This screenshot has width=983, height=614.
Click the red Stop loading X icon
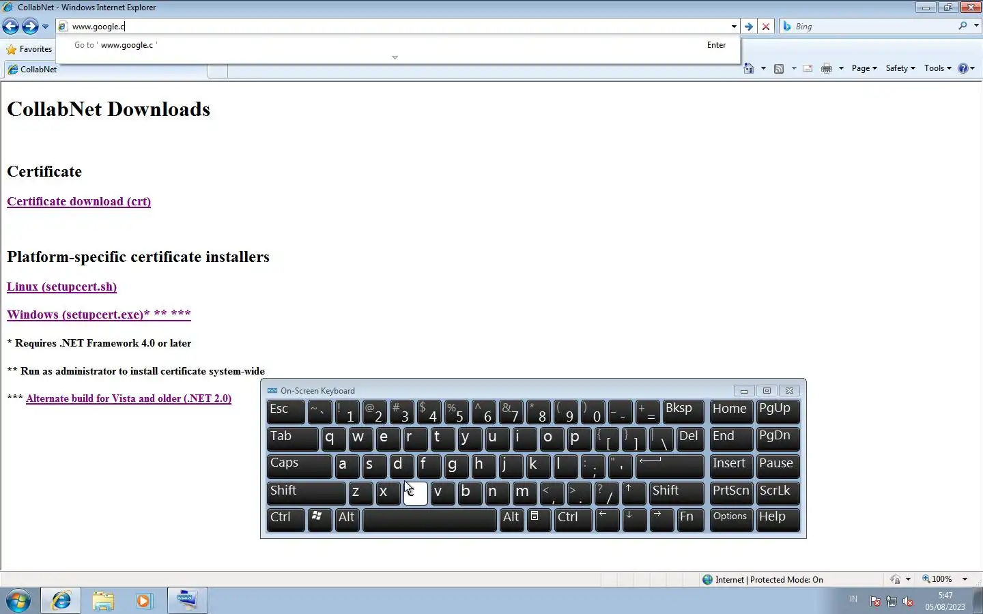click(x=766, y=27)
